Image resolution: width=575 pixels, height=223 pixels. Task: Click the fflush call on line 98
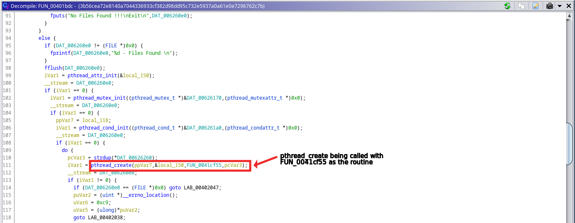pyautogui.click(x=53, y=68)
